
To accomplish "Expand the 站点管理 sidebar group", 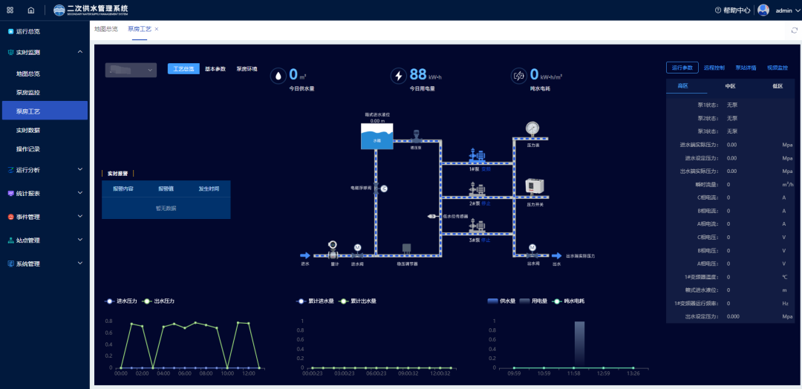I will click(x=44, y=241).
